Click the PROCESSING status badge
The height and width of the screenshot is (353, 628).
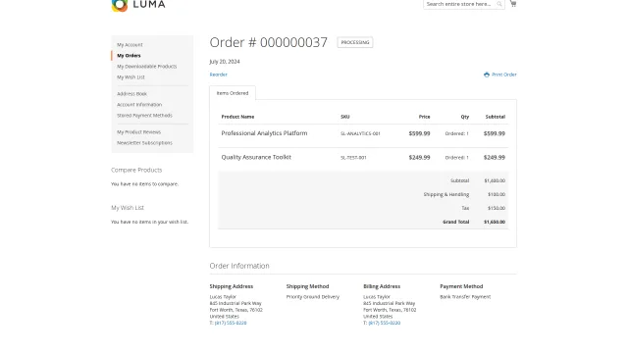click(x=355, y=42)
